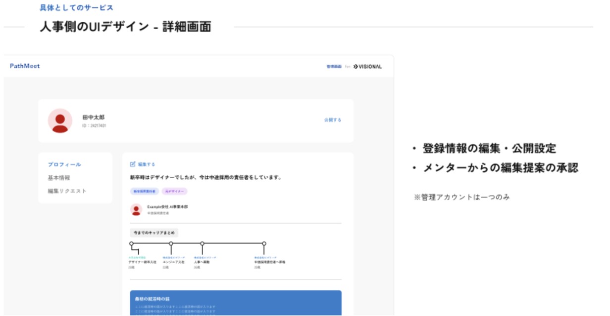Viewport: 610px width, 316px height.
Task: Click the small avatar beside Example会社 AI事業本部
Action: click(136, 210)
